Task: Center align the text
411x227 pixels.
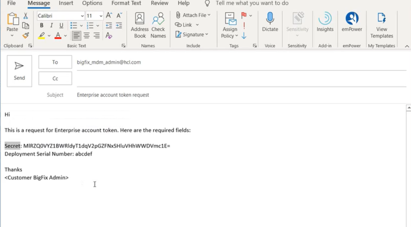Action: (87, 35)
